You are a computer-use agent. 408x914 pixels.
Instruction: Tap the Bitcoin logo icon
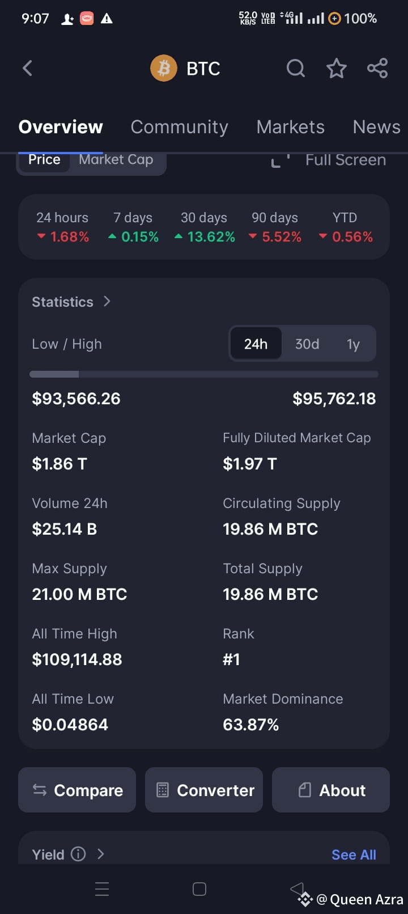click(x=164, y=69)
